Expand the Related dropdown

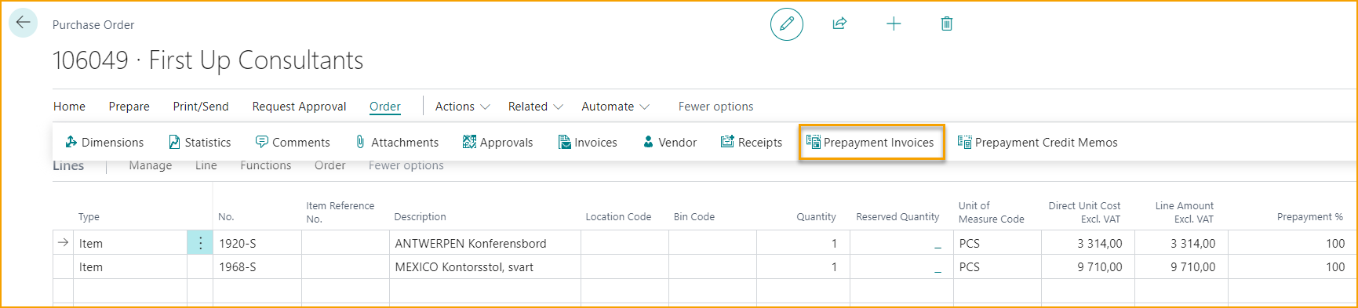pyautogui.click(x=536, y=107)
